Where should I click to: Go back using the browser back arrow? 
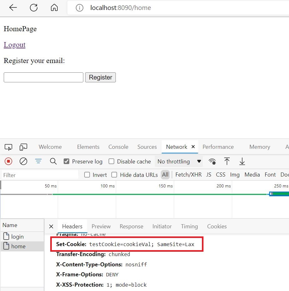tap(13, 7)
